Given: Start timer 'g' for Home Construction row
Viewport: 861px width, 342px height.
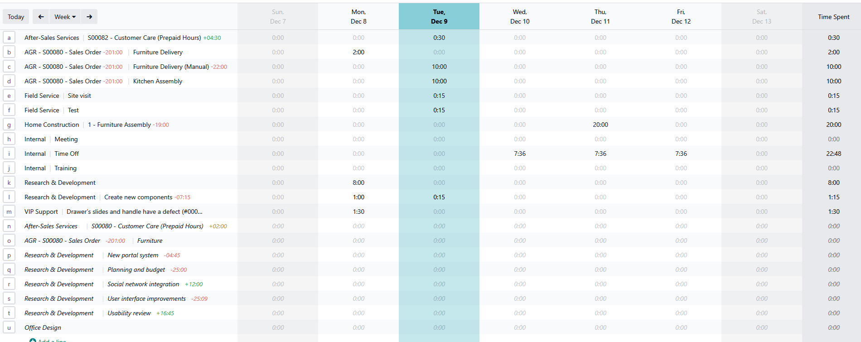Looking at the screenshot, I should (x=9, y=125).
